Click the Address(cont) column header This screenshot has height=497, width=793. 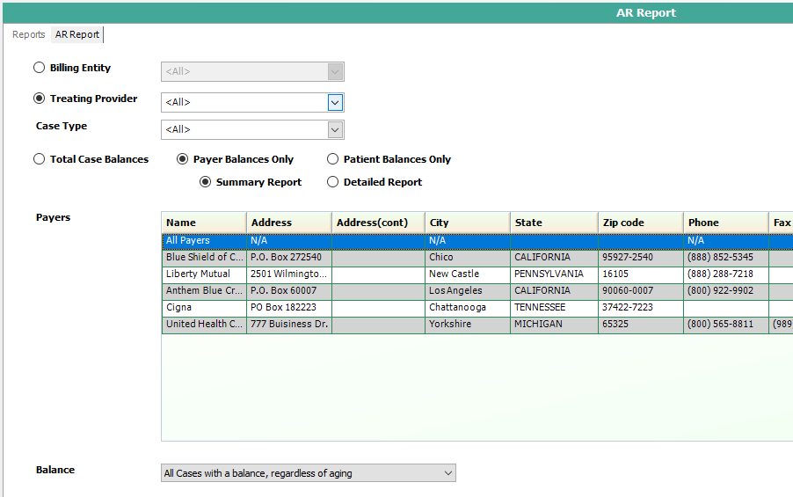378,223
